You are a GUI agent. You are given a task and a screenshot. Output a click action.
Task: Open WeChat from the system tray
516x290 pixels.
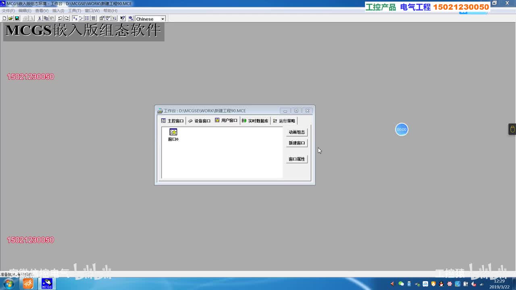[401, 284]
